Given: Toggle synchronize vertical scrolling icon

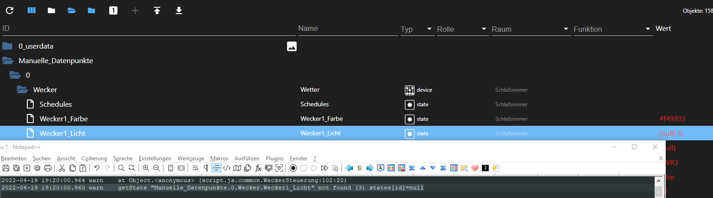Looking at the screenshot, I should pos(170,168).
